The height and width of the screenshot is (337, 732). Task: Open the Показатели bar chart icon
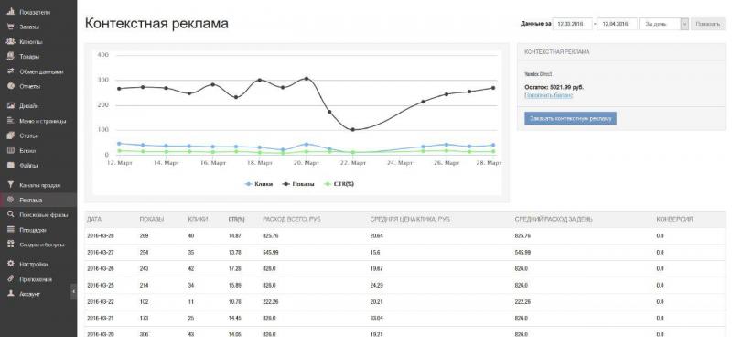(10, 12)
